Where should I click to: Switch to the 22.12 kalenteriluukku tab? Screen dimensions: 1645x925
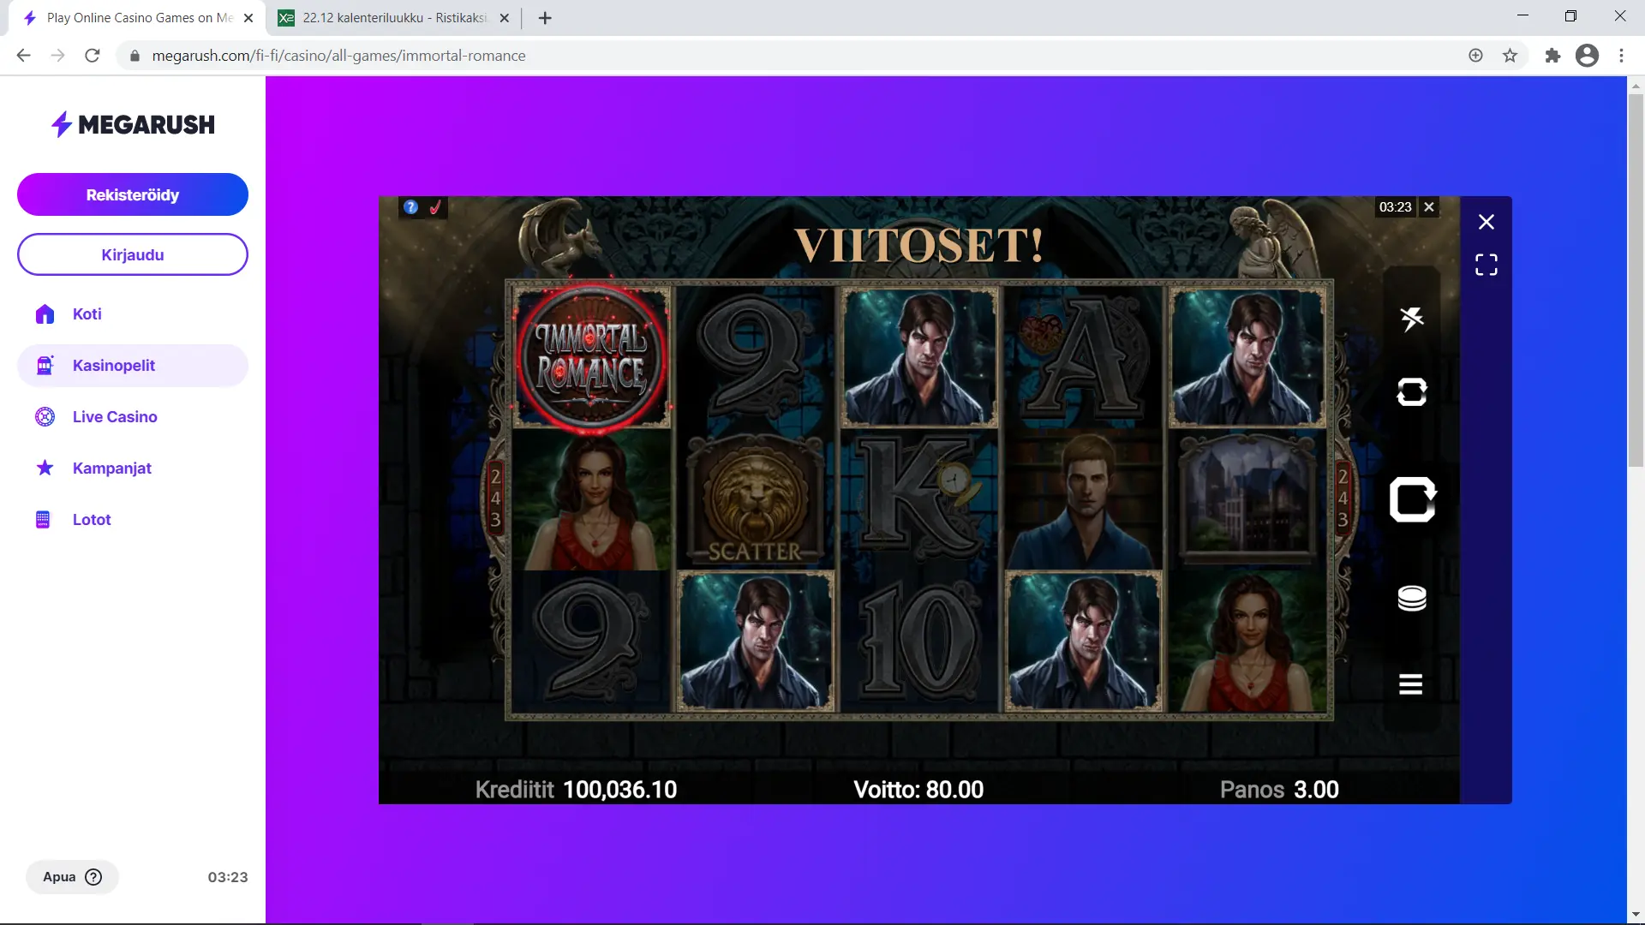tap(394, 17)
